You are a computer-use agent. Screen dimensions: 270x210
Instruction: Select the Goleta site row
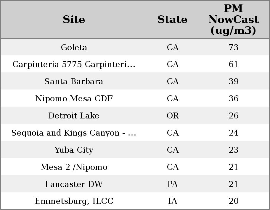pos(74,48)
